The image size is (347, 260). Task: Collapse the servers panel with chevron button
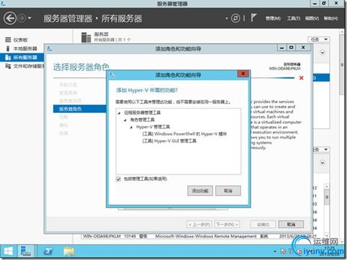point(322,53)
